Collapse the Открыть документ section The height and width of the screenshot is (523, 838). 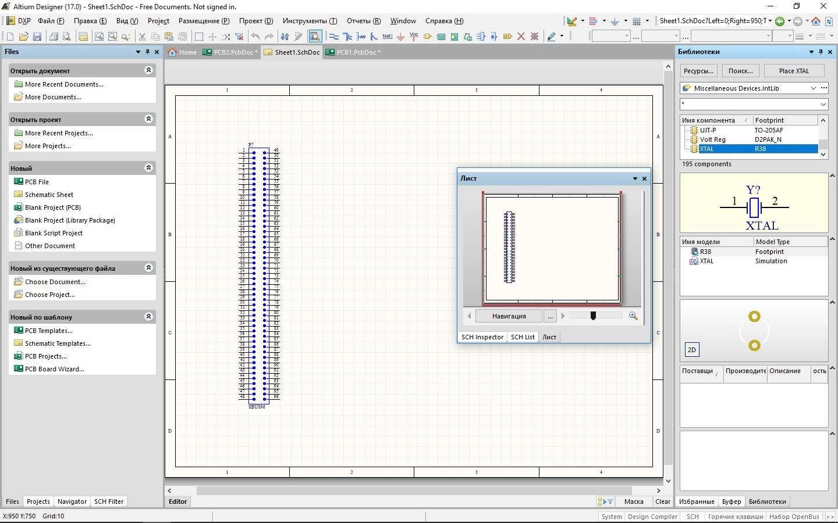coord(148,70)
